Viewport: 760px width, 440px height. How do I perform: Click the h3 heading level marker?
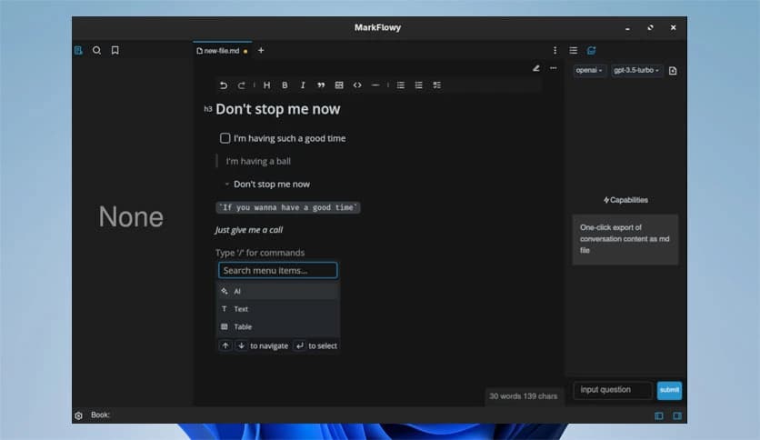pyautogui.click(x=208, y=109)
